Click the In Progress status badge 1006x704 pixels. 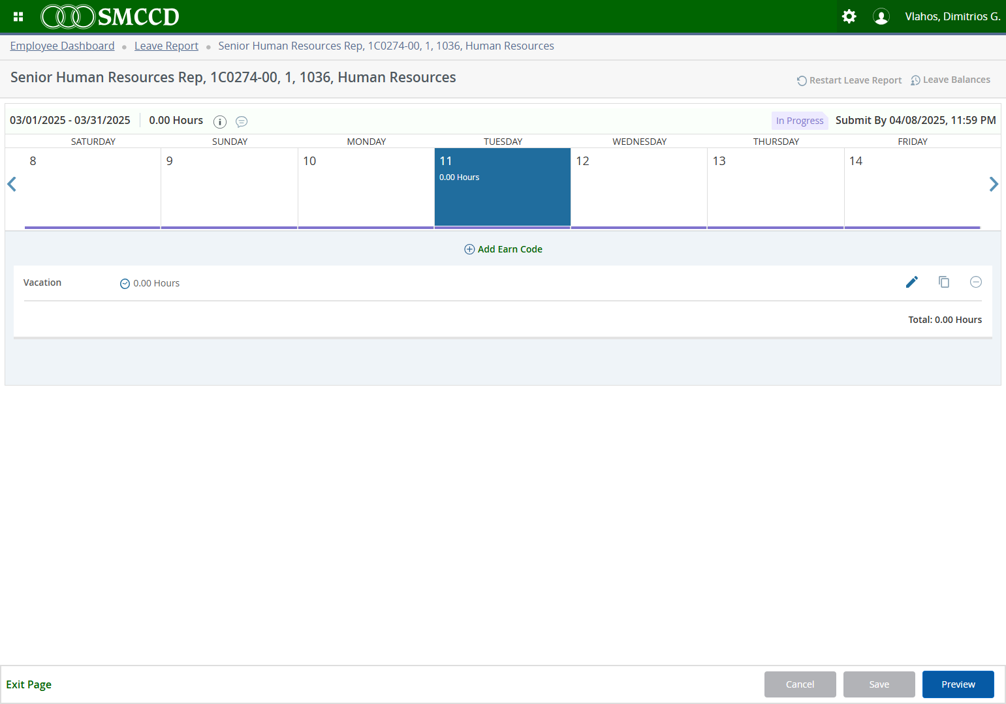pyautogui.click(x=800, y=121)
